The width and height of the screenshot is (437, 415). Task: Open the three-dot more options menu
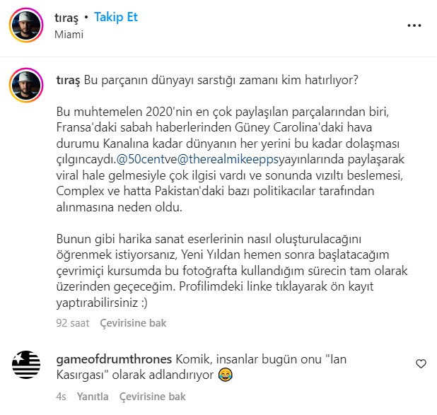tap(414, 25)
